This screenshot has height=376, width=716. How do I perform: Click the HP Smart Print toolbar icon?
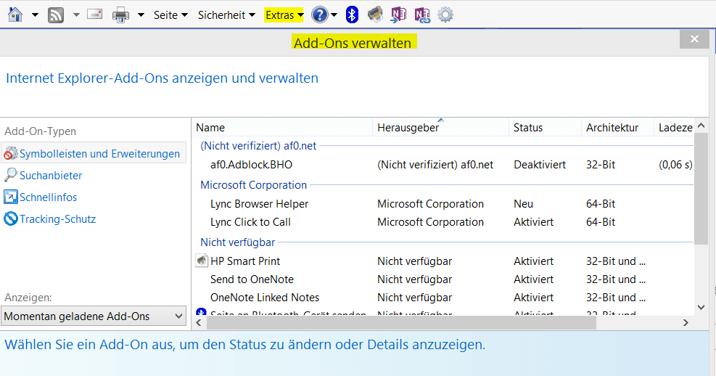tap(375, 15)
